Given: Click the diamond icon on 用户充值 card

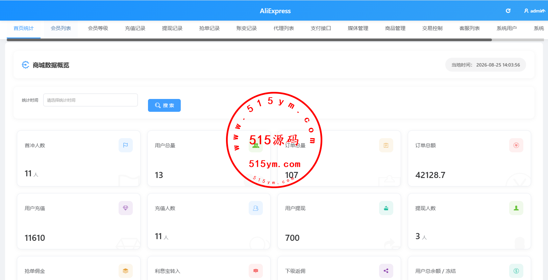Looking at the screenshot, I should point(126,208).
